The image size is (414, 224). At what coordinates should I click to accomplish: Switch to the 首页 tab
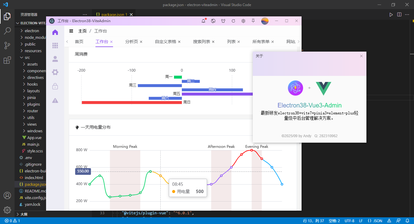click(79, 42)
